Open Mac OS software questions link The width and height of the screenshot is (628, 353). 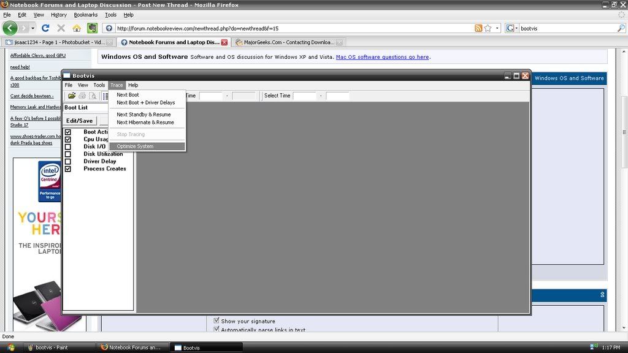[x=383, y=57]
